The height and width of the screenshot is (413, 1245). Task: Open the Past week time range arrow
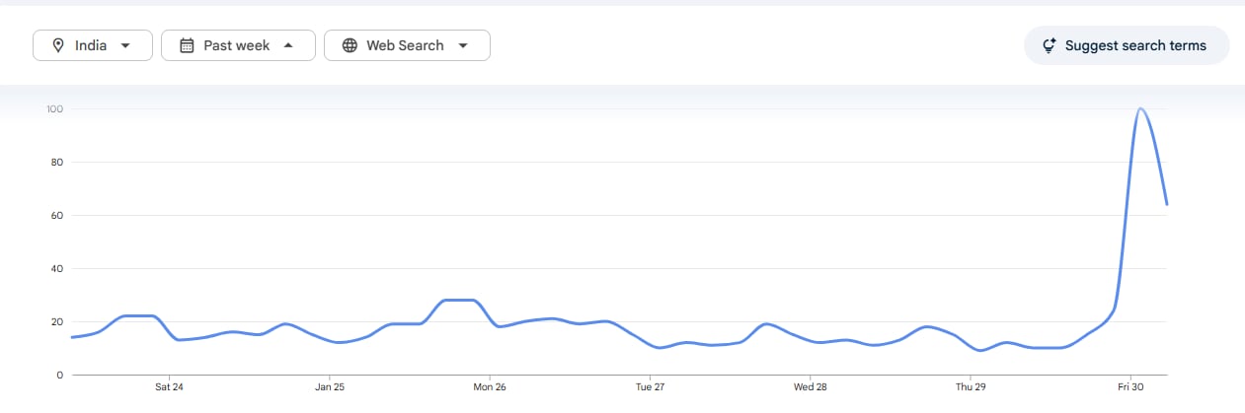pos(287,45)
